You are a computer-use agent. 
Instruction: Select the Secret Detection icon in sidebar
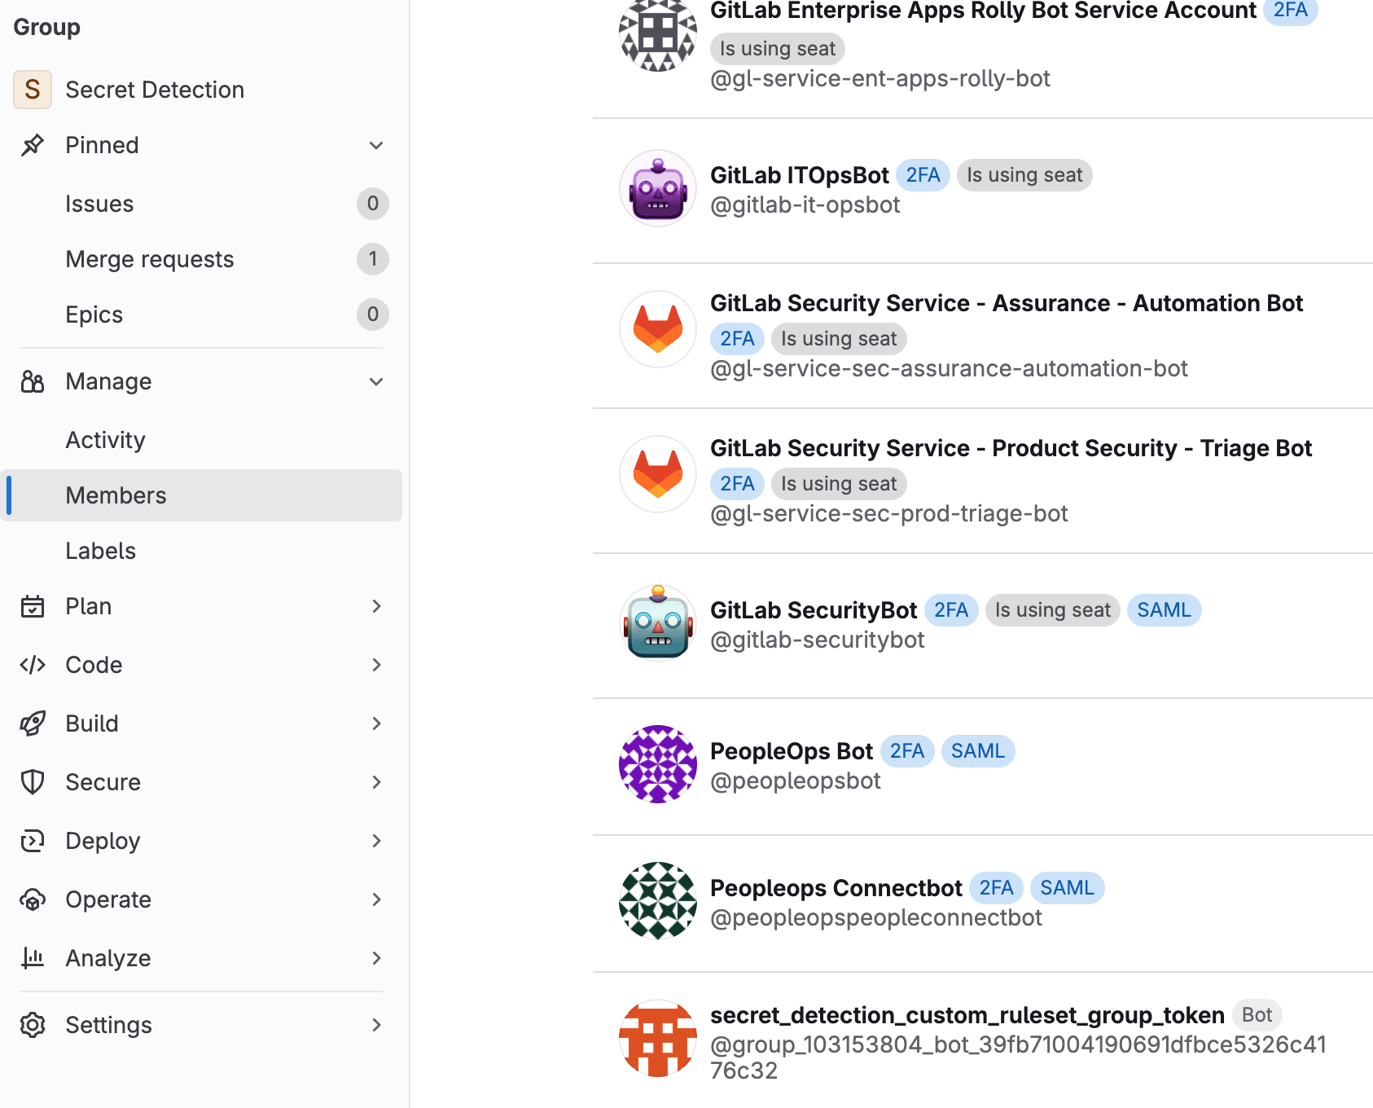32,90
